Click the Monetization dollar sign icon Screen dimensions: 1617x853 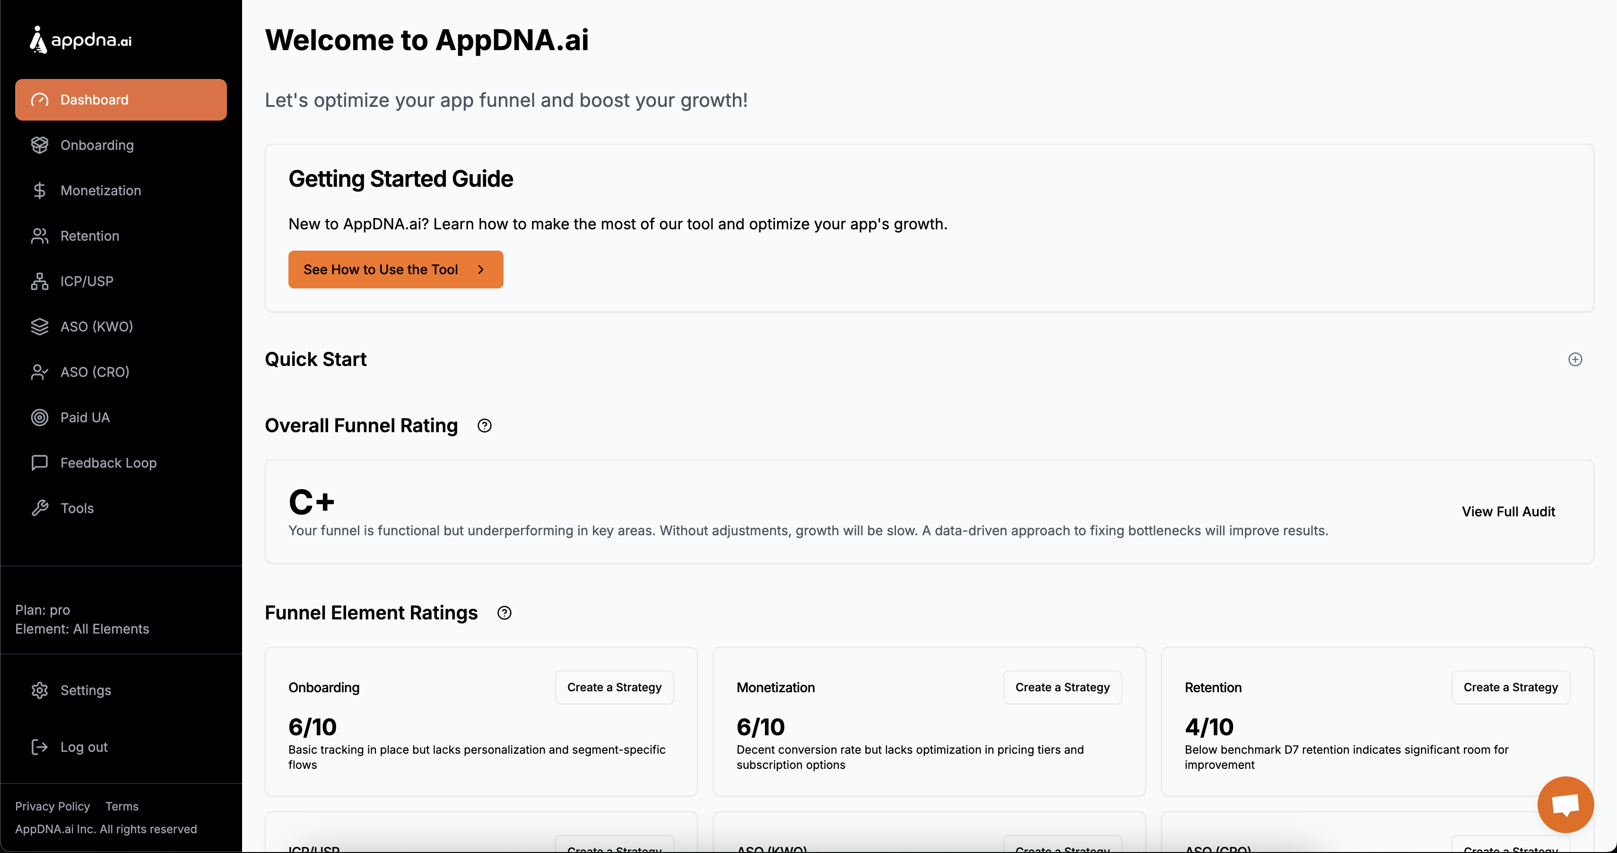40,191
